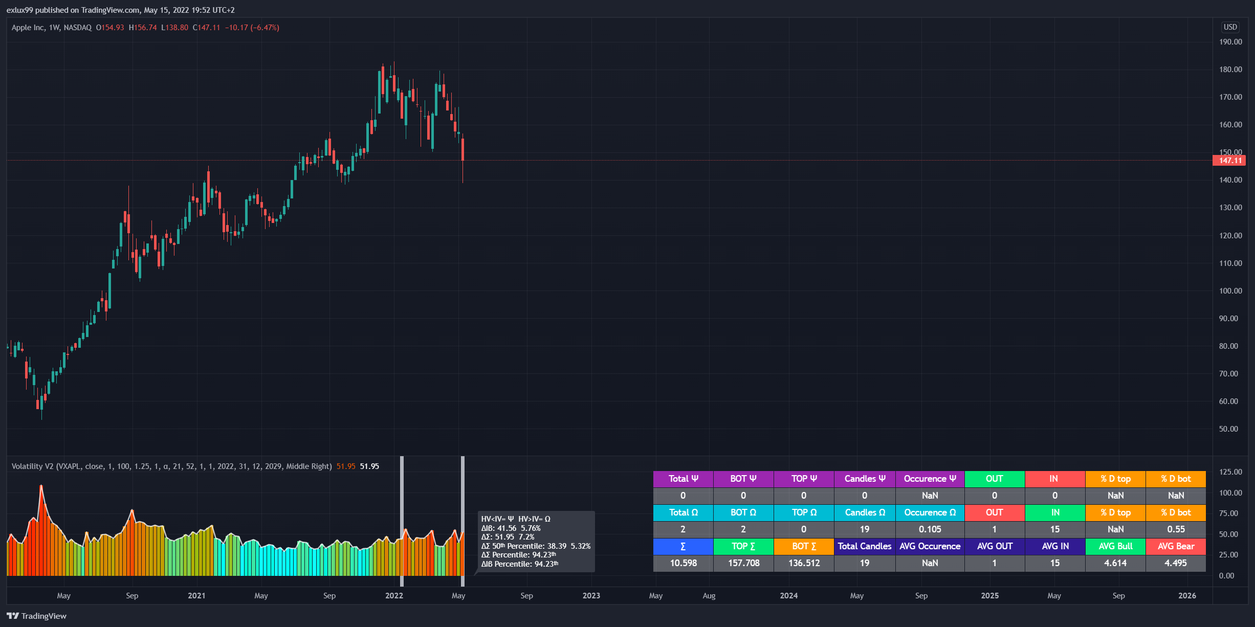Click the 2026 label on time axis
Screen dimensions: 1255x627
pos(1187,596)
